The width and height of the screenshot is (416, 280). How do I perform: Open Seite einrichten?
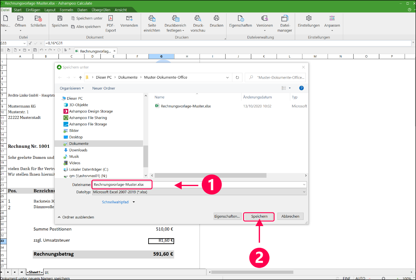coord(152,23)
